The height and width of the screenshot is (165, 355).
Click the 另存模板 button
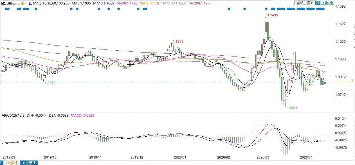click(x=29, y=163)
